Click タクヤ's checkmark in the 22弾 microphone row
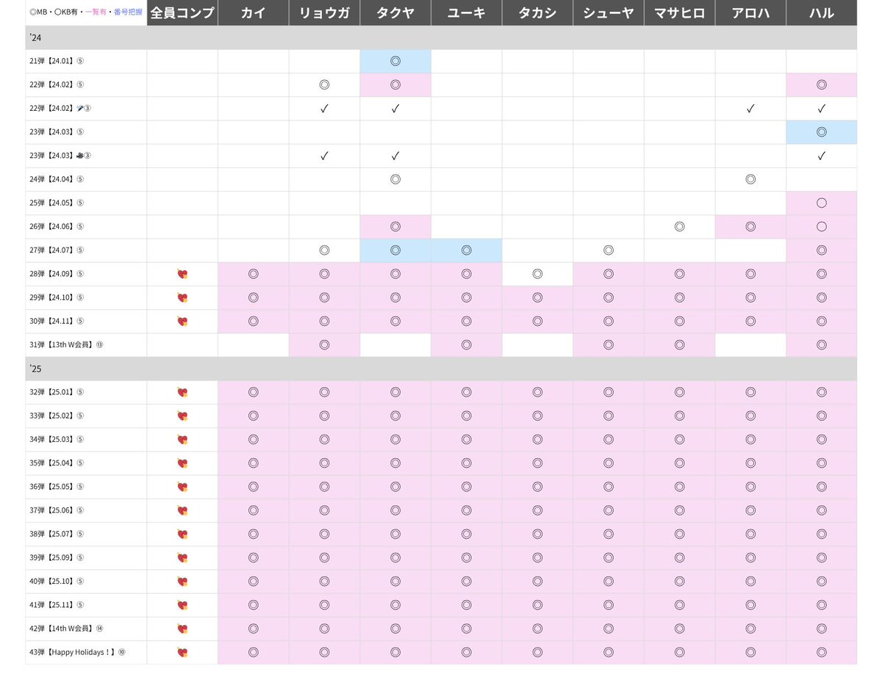Screen dimensions: 882x688 (395, 109)
